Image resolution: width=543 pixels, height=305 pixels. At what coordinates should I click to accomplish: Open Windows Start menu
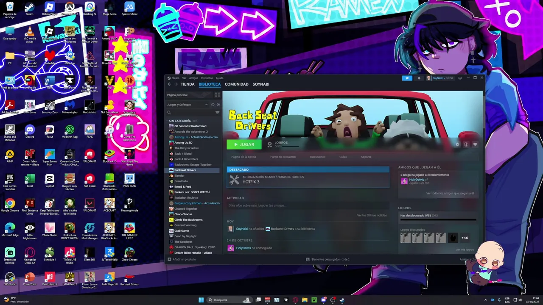201,300
